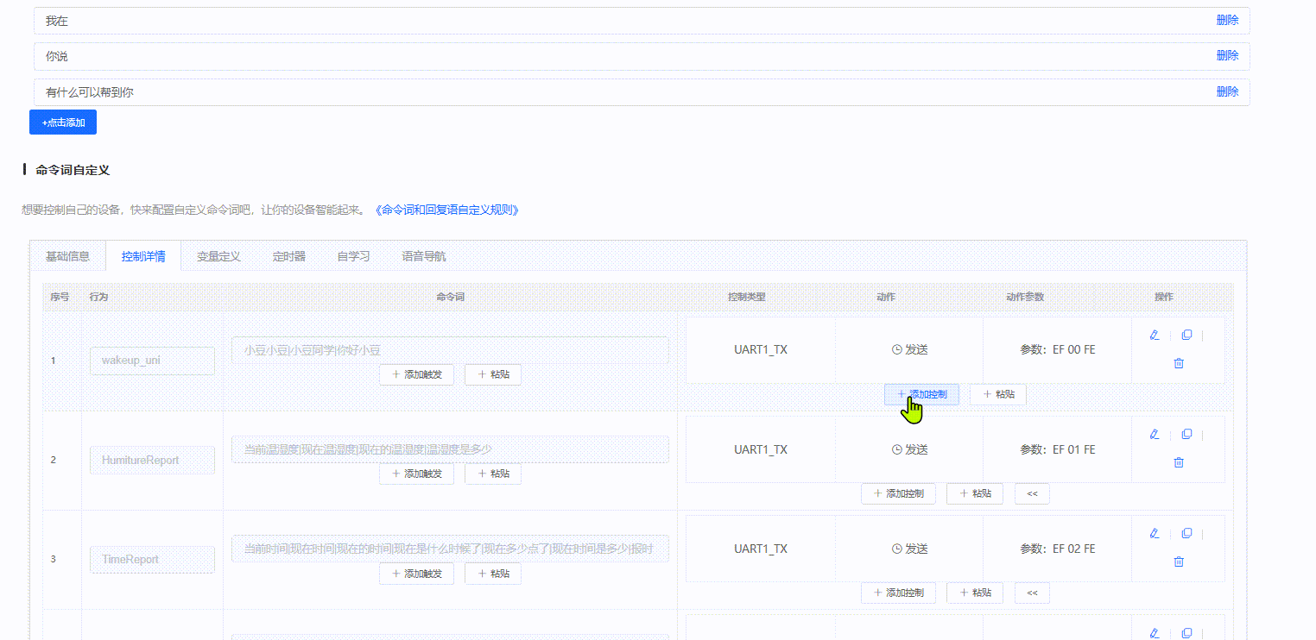Delete the 我在 reply entry
Screen dimensions: 1316x640
(1227, 21)
